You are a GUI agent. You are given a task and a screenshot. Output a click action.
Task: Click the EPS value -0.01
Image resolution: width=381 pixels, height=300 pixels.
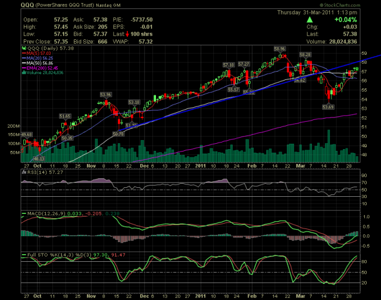[x=146, y=27]
